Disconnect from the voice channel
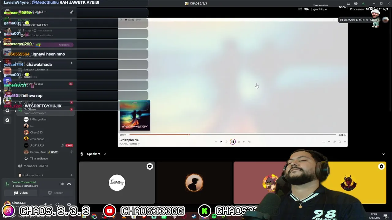The image size is (392, 220). point(69,184)
